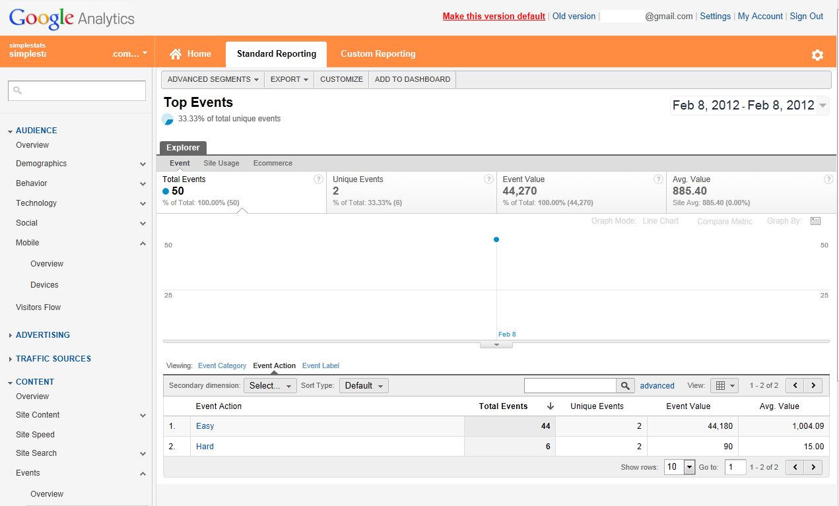Image resolution: width=839 pixels, height=506 pixels.
Task: Click the Sign Out link
Action: coord(807,16)
